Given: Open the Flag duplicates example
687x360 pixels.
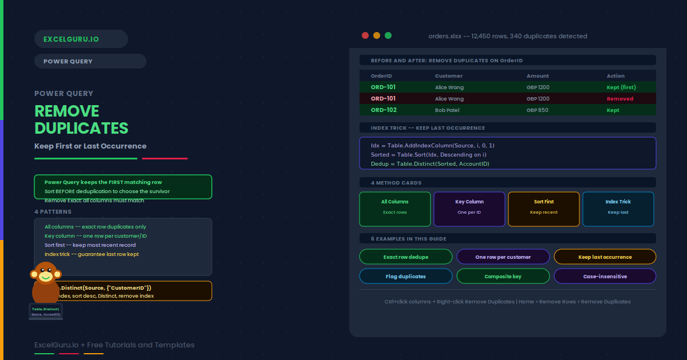Looking at the screenshot, I should [x=406, y=277].
